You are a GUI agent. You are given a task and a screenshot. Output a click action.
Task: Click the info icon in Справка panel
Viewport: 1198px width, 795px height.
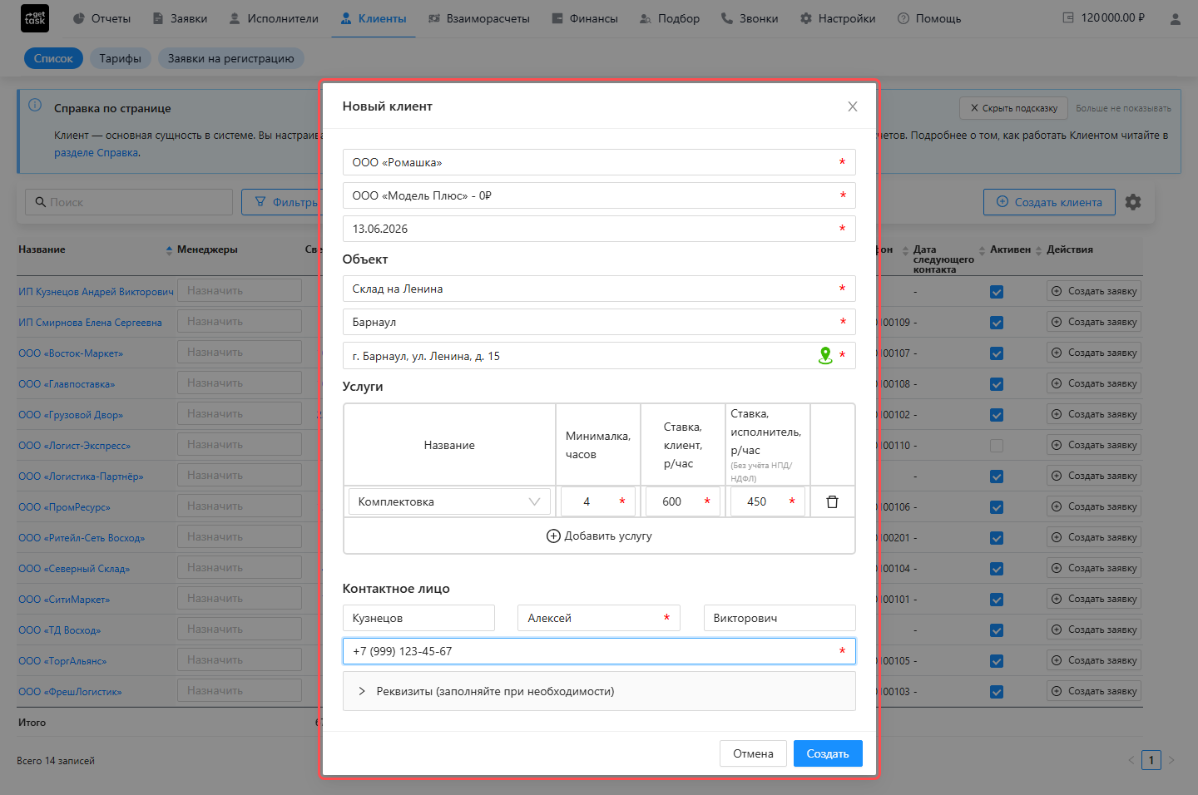pos(35,105)
